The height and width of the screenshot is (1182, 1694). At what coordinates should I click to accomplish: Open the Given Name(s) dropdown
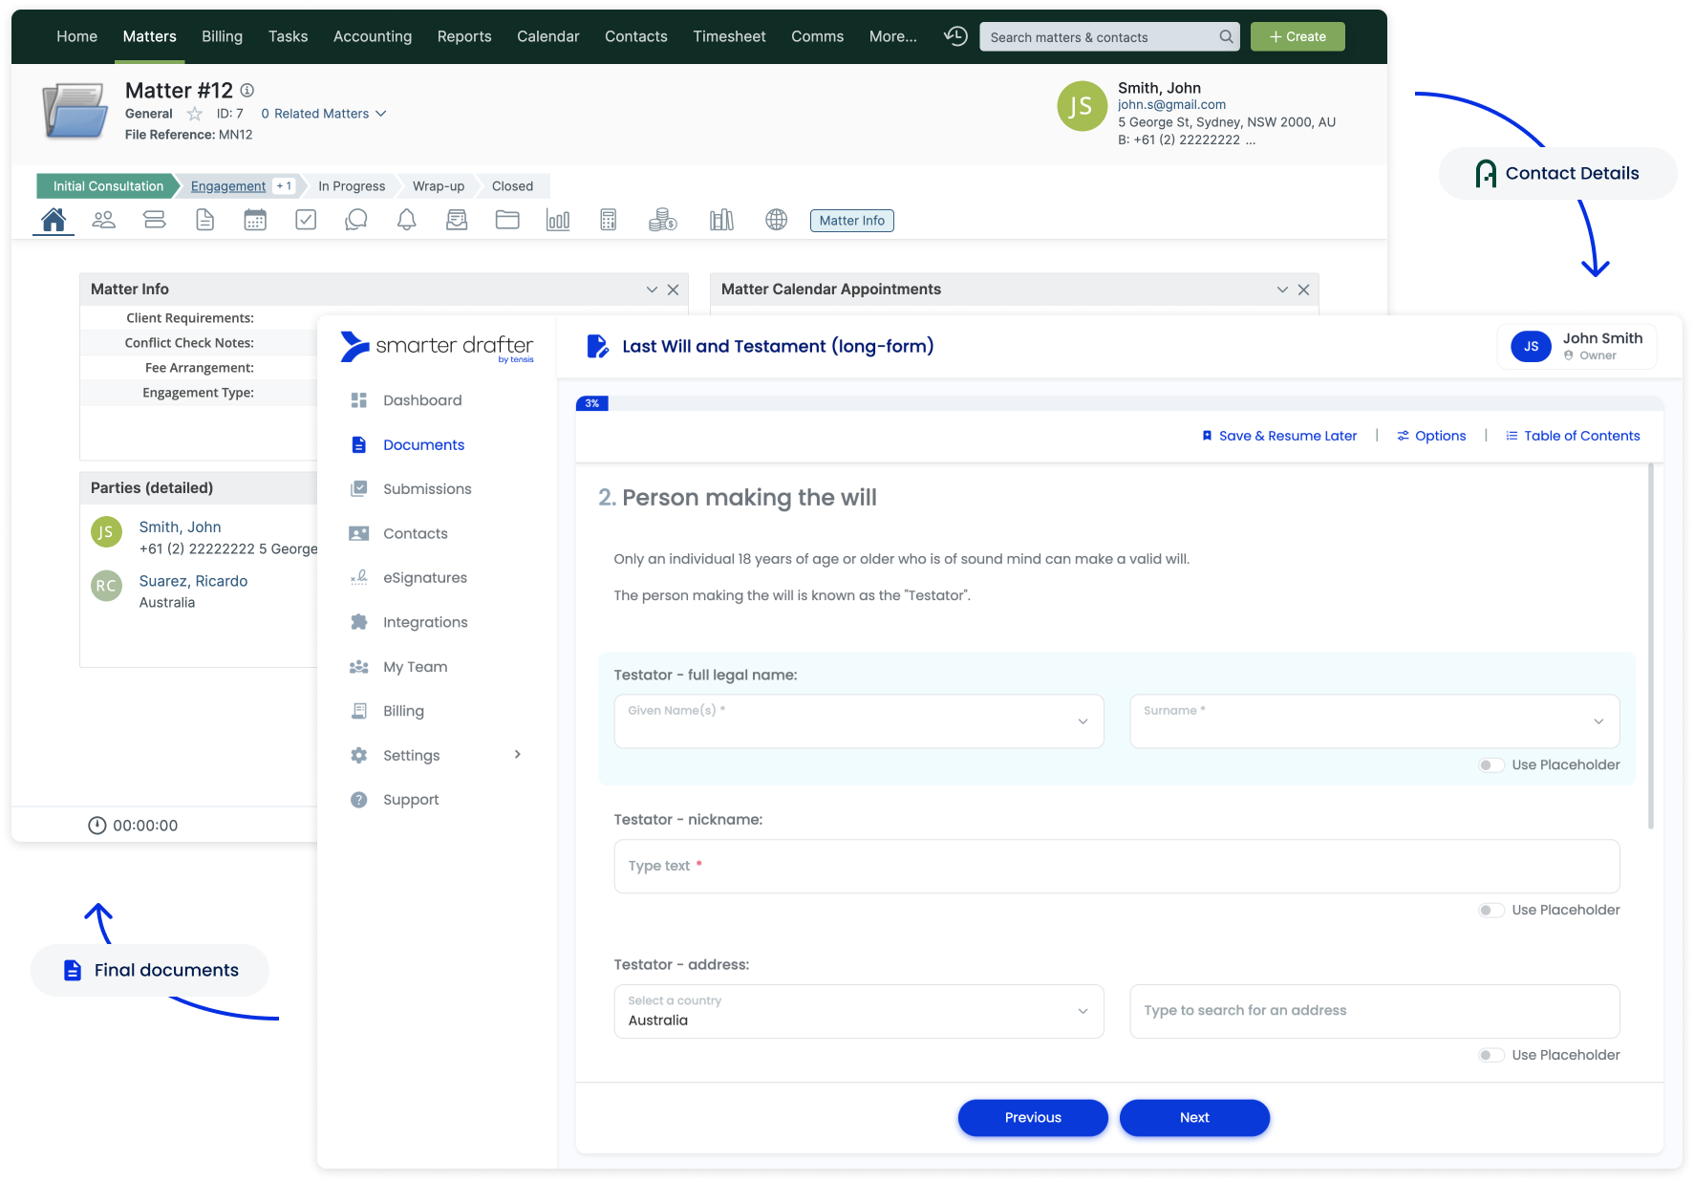click(x=858, y=721)
